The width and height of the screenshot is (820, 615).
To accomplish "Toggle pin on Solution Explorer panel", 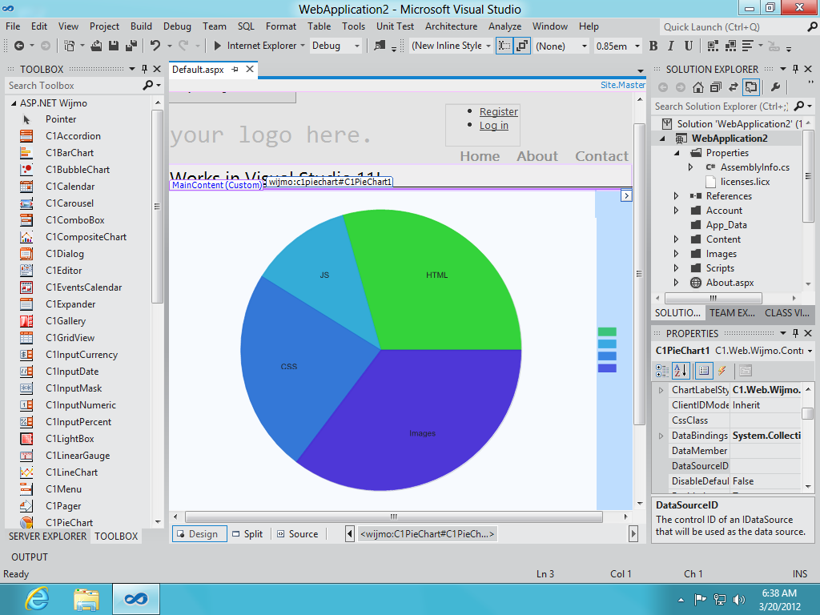I will (795, 69).
